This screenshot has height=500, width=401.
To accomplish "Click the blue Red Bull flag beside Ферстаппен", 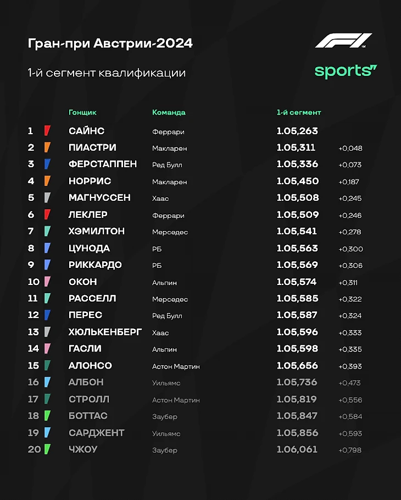I will pyautogui.click(x=47, y=164).
